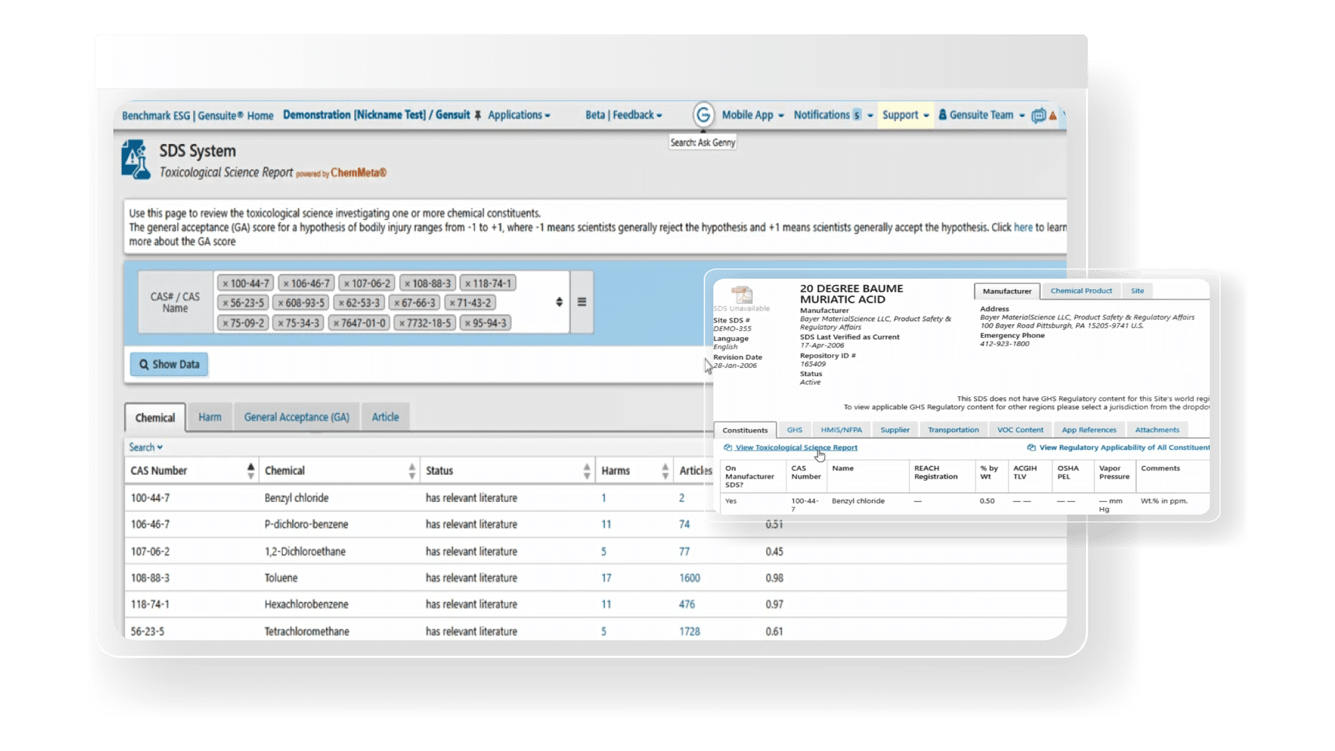Image resolution: width=1335 pixels, height=751 pixels.
Task: Remove the 95-94-3 CAS tag
Action: pyautogui.click(x=467, y=323)
